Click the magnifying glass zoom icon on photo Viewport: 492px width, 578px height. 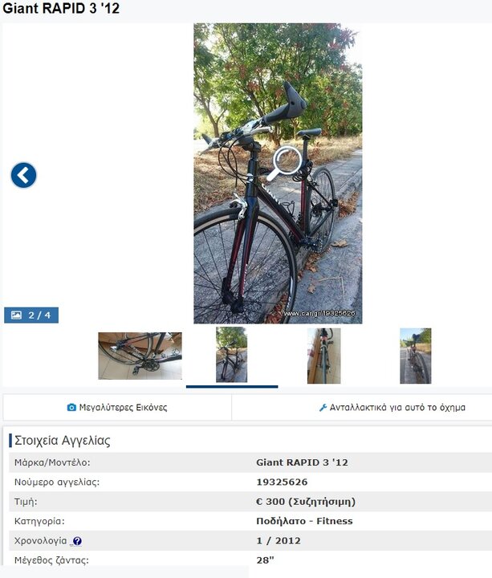(x=285, y=163)
